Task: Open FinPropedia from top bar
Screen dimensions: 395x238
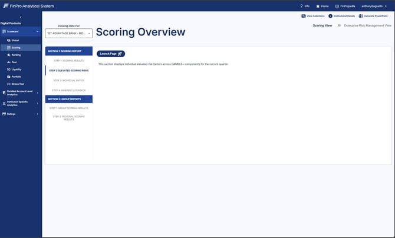Action: coord(345,6)
